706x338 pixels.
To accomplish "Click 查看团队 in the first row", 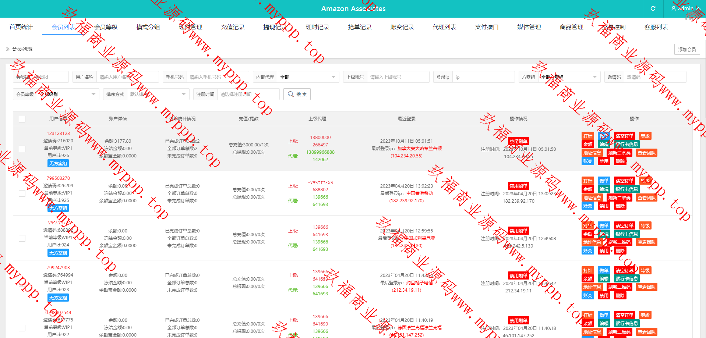I will pos(646,153).
